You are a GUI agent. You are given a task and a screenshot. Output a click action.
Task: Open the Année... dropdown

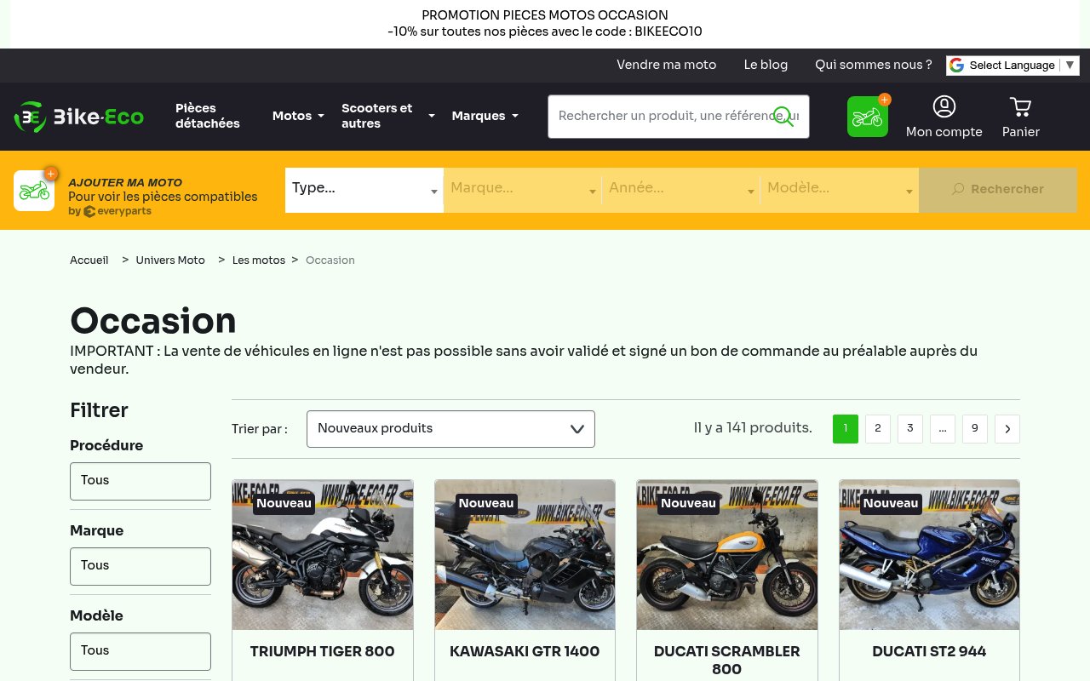point(681,189)
